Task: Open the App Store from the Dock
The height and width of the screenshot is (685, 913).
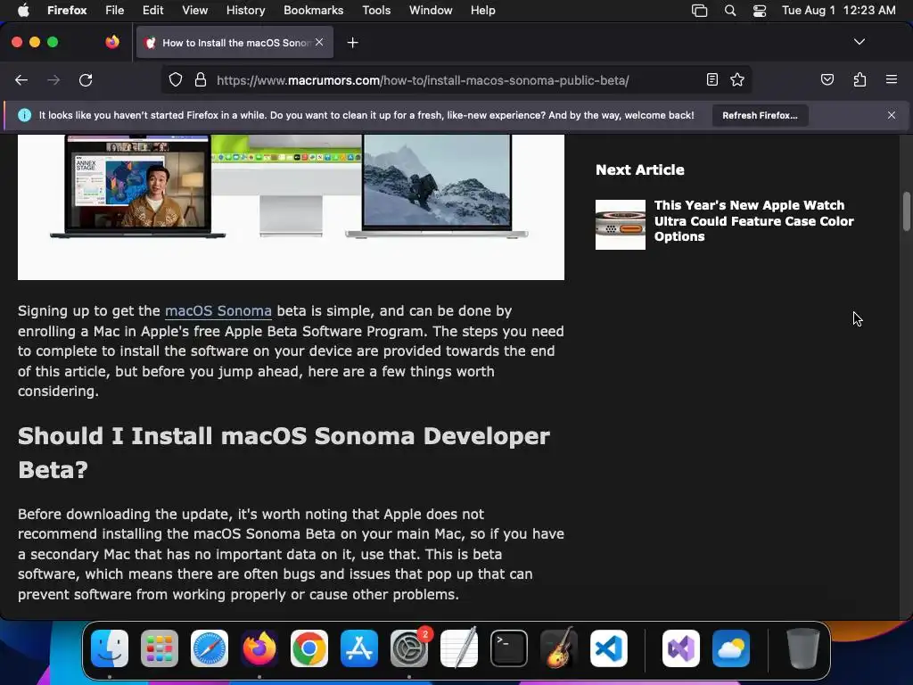Action: 359,648
